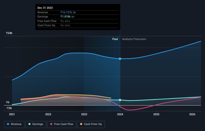The height and width of the screenshot is (131, 205).
Task: Click the tooltip 'Earnings' row label
Action: pyautogui.click(x=43, y=16)
